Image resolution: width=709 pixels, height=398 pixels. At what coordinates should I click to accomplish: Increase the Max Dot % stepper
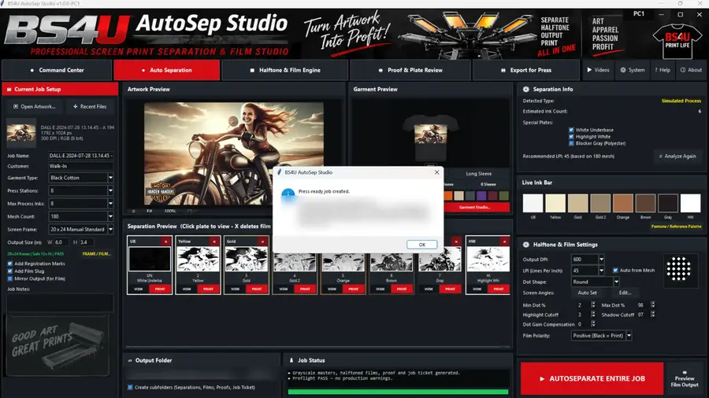(653, 304)
